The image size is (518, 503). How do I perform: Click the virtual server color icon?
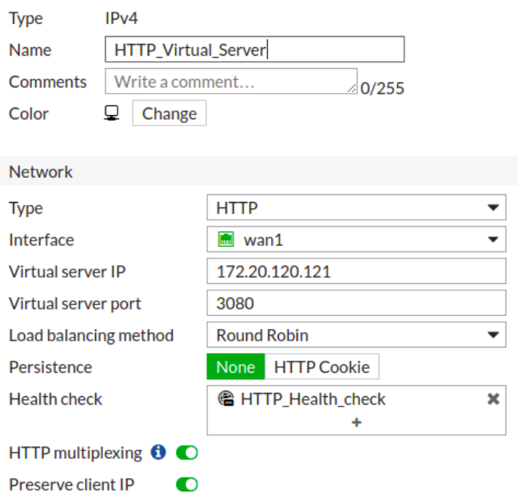[x=111, y=113]
